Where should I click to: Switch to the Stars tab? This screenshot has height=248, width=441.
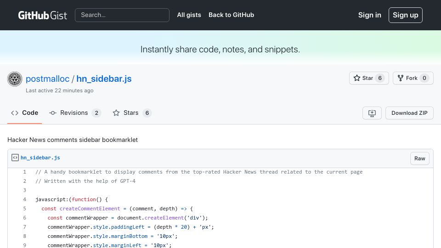(132, 113)
